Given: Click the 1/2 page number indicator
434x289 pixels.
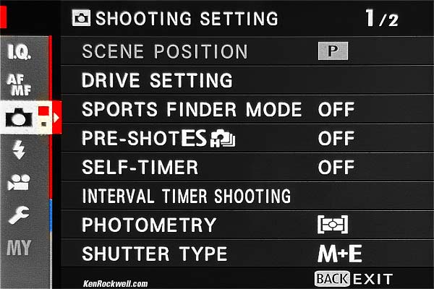Looking at the screenshot, I should [381, 19].
